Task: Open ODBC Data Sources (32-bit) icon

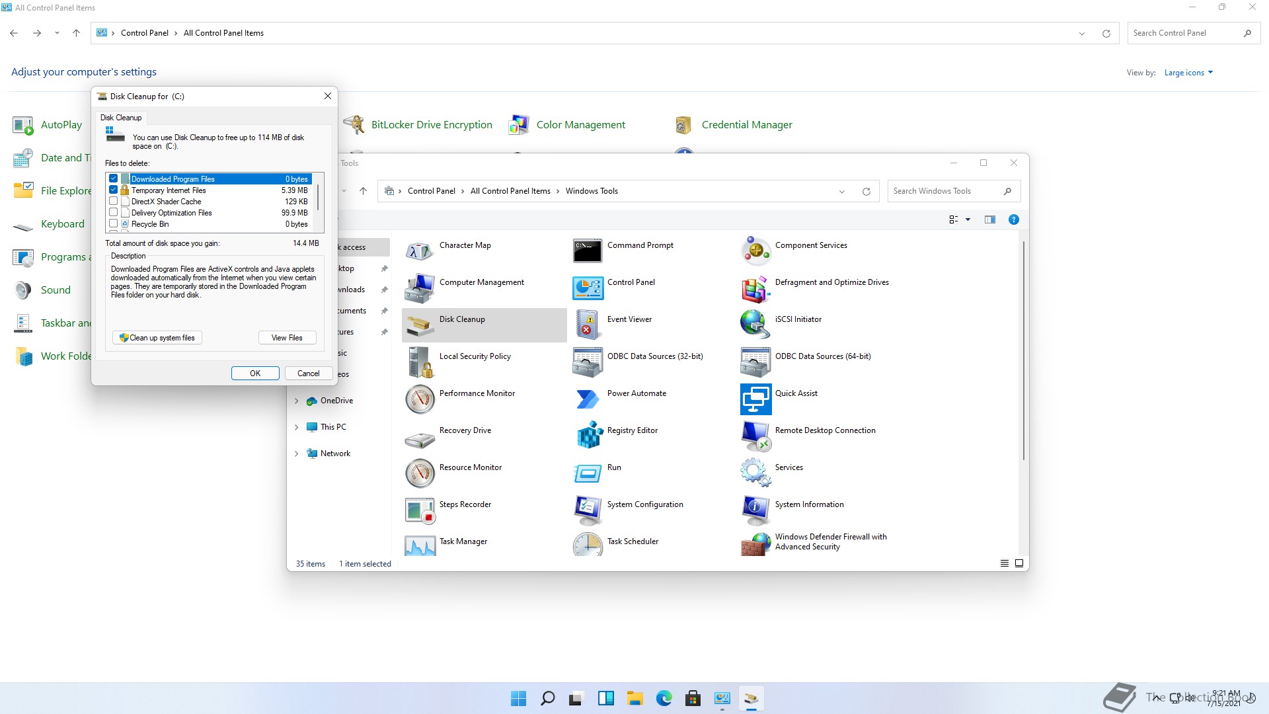Action: 588,362
